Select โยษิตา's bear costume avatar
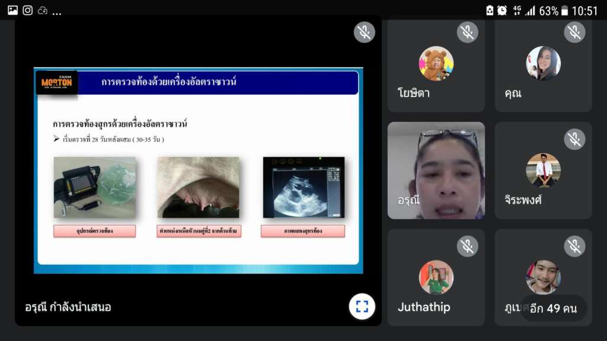607x341 pixels. [436, 63]
